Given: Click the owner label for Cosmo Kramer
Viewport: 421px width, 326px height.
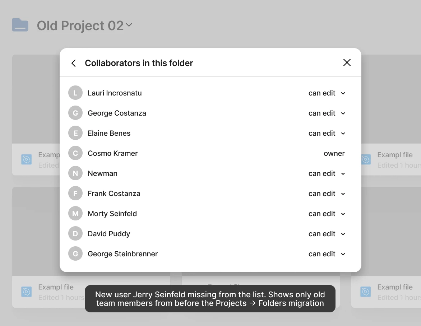Looking at the screenshot, I should pyautogui.click(x=334, y=153).
